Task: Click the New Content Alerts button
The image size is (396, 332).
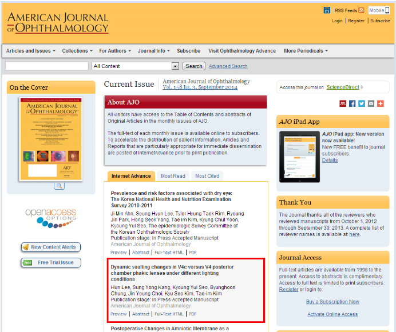Action: [51, 247]
